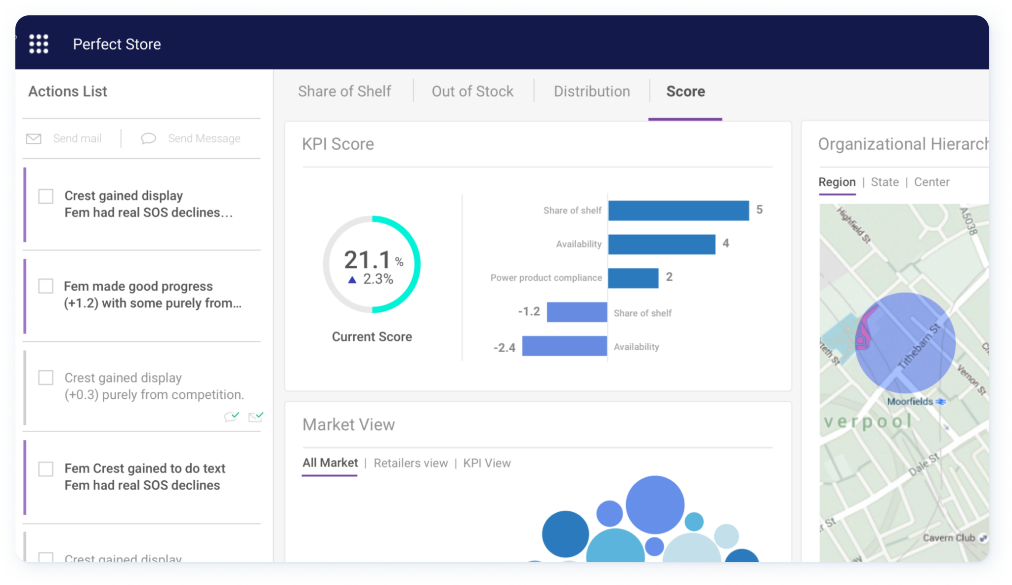Click the Moorfields rail station icon on map

[x=941, y=402]
